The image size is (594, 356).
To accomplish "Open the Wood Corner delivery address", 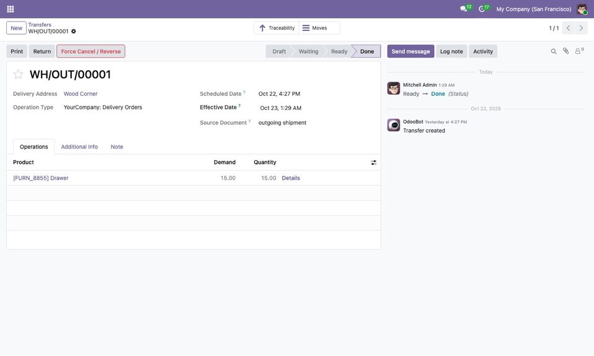I will pos(80,94).
